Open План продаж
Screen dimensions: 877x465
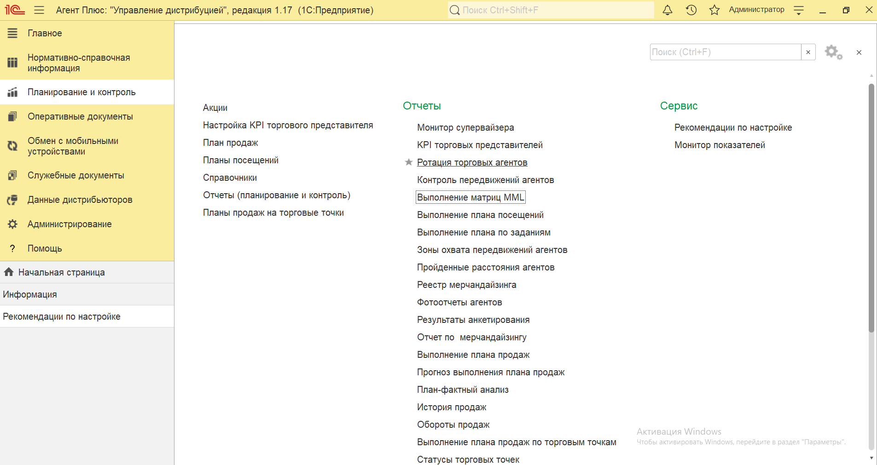click(230, 143)
